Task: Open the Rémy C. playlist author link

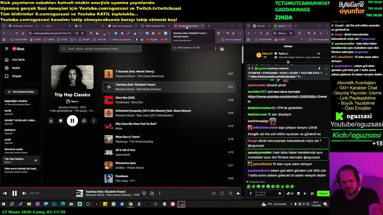Action: (x=72, y=102)
